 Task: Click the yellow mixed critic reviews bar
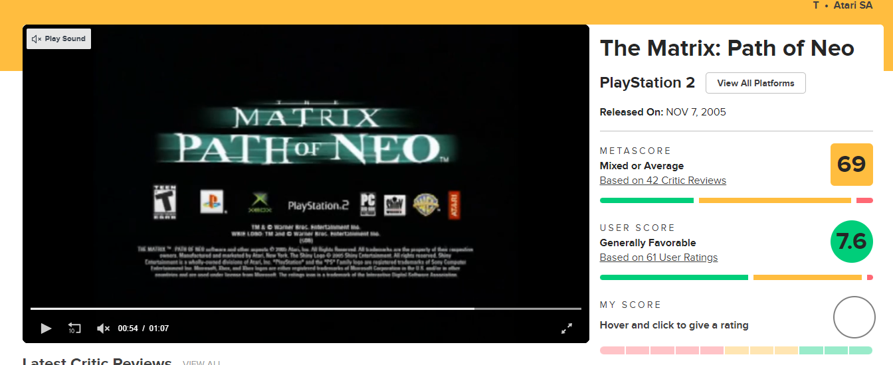tap(775, 200)
